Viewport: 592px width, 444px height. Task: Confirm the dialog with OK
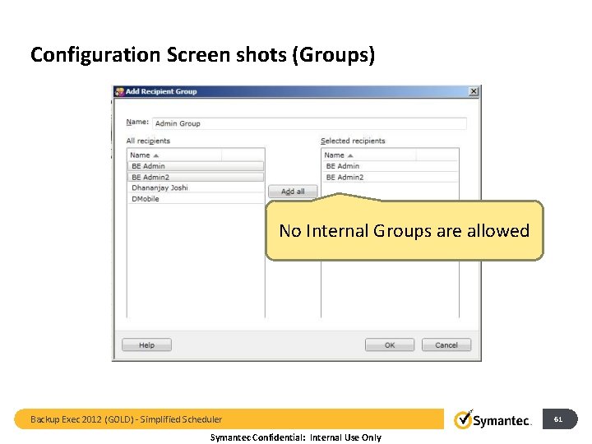click(x=389, y=345)
